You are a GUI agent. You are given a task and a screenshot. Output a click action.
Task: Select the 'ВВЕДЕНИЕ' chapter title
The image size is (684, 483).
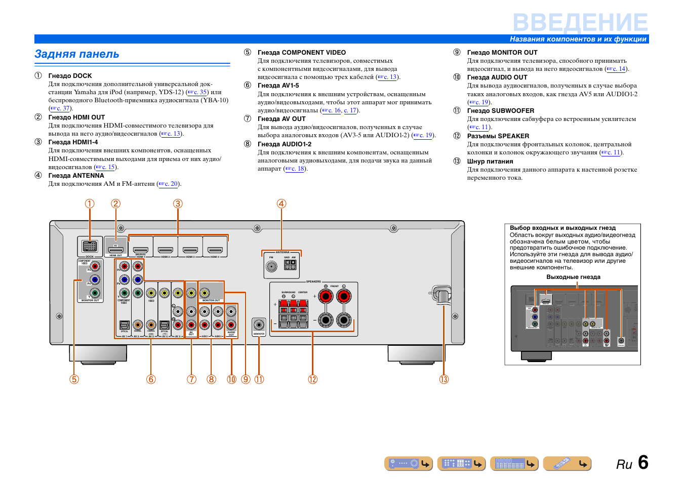[x=580, y=23]
